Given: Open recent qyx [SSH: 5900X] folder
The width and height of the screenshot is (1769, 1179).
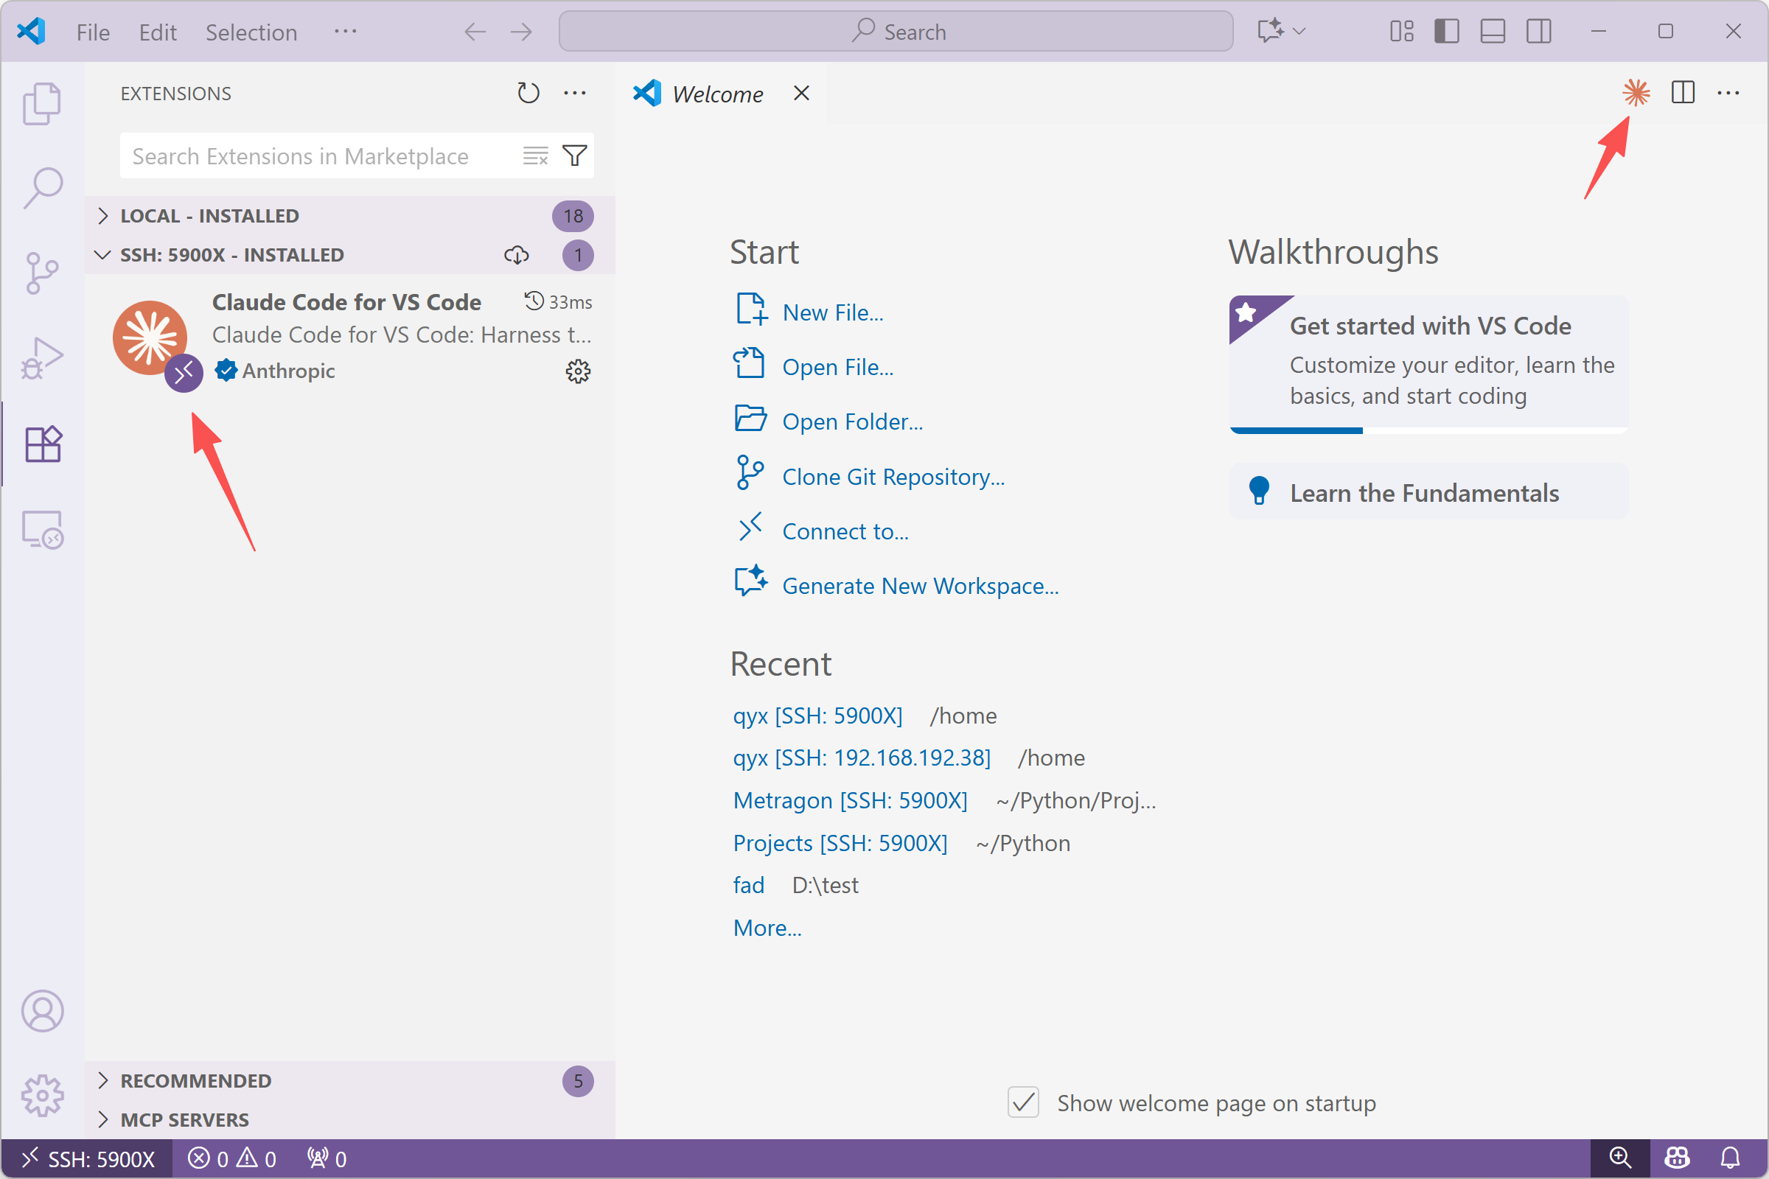Looking at the screenshot, I should click(817, 715).
